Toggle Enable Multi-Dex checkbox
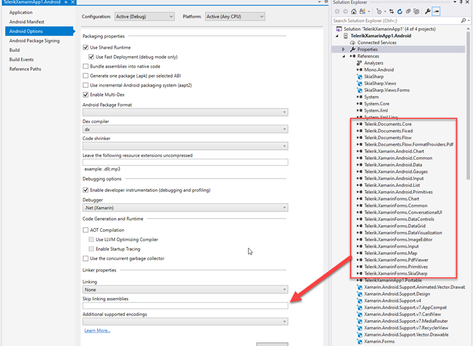The width and height of the screenshot is (473, 346). (x=86, y=95)
